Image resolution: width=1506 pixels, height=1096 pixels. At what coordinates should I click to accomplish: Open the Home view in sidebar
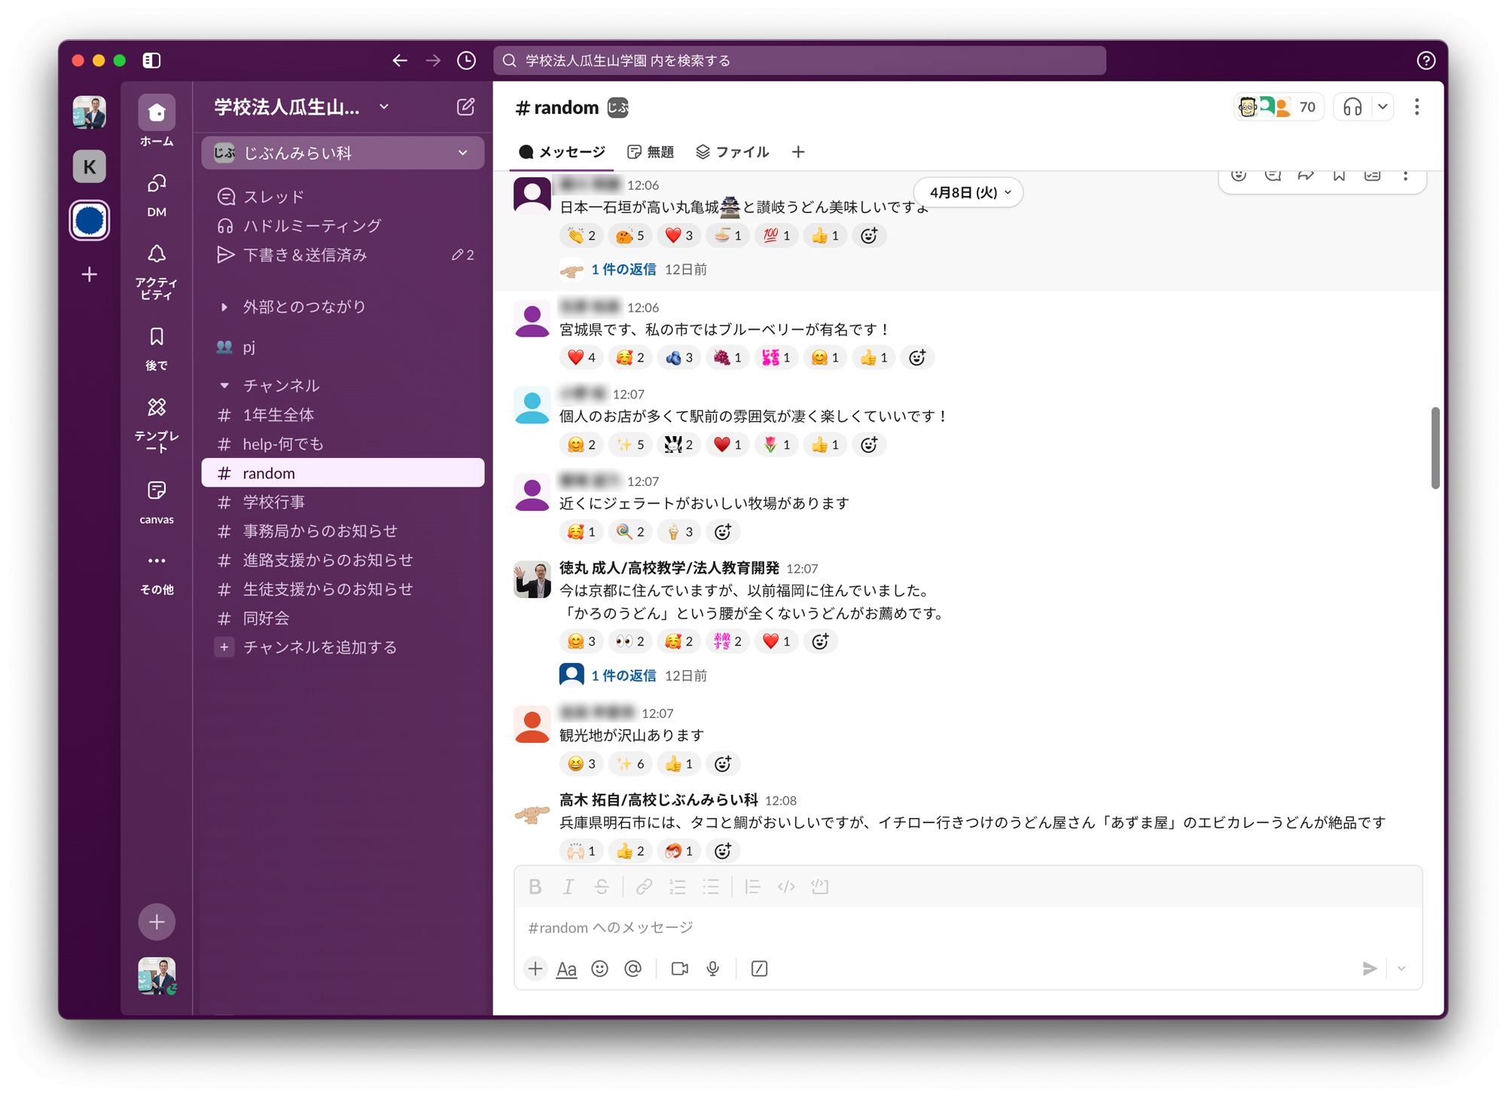[x=157, y=121]
